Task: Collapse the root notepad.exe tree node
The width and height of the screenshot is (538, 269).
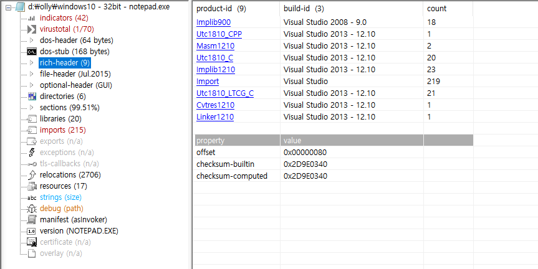Action: [9, 7]
